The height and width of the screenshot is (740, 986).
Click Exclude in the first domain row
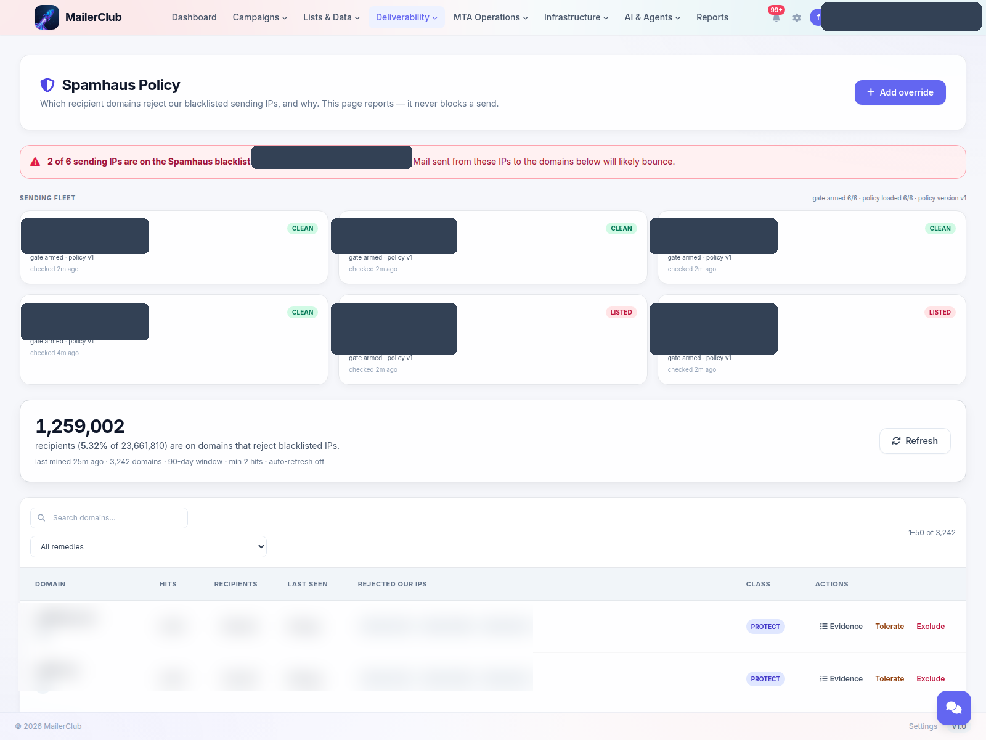931,627
